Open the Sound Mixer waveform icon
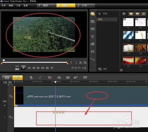Viewport: 148px width, 132px height. (x=59, y=78)
